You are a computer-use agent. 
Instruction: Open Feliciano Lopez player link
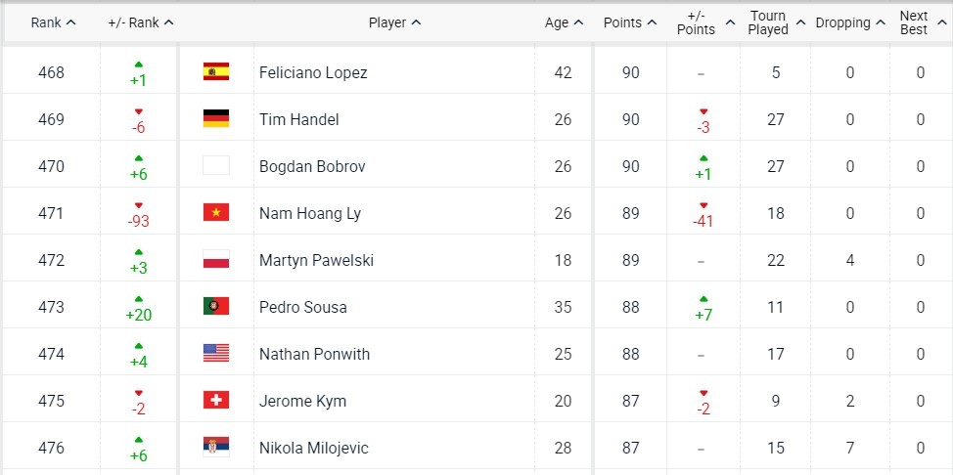[x=313, y=72]
